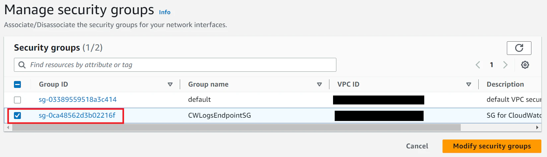Refresh the security groups list
547x157 pixels.
click(x=519, y=48)
